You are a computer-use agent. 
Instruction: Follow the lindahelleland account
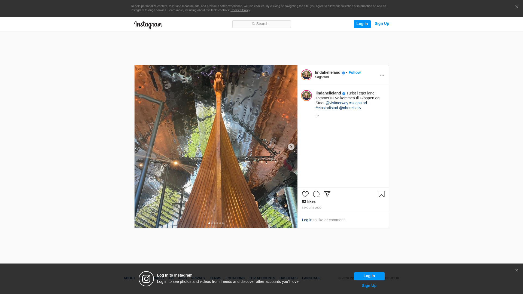click(x=354, y=72)
